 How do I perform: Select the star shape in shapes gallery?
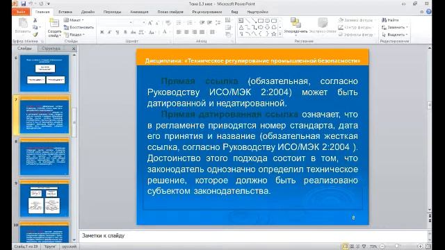pyautogui.click(x=273, y=34)
